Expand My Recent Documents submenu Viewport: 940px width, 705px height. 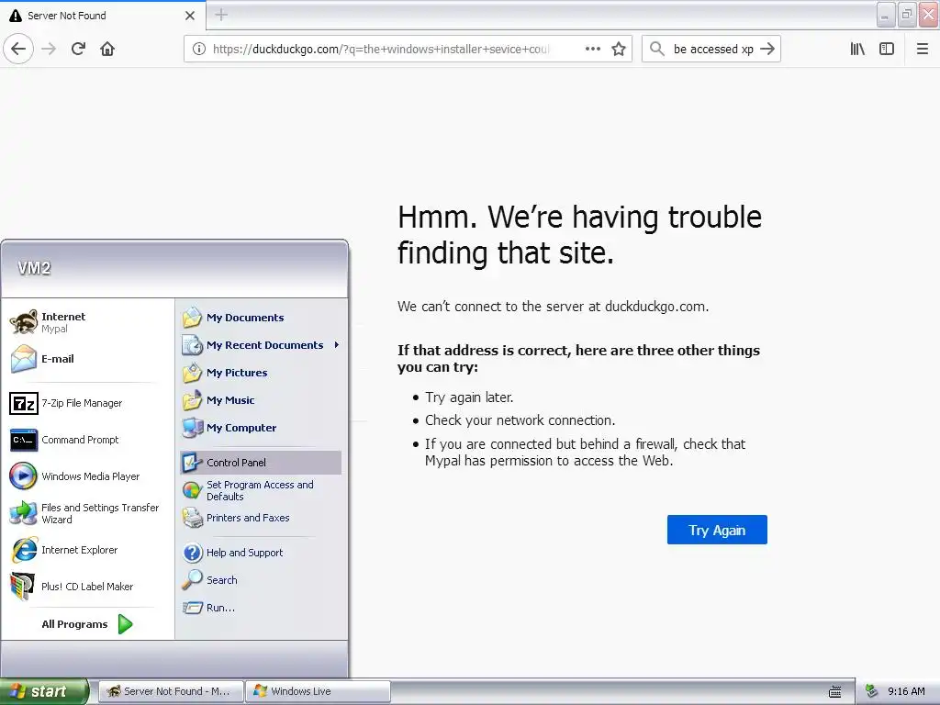pyautogui.click(x=261, y=345)
